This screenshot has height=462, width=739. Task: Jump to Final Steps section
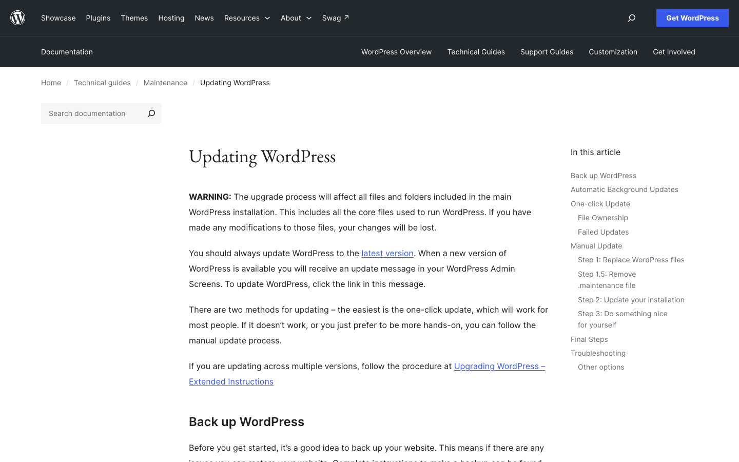[589, 339]
